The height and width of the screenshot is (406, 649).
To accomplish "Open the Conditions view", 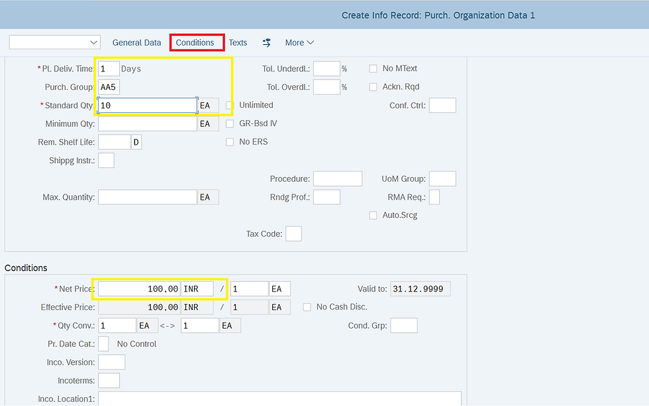I will coord(195,42).
